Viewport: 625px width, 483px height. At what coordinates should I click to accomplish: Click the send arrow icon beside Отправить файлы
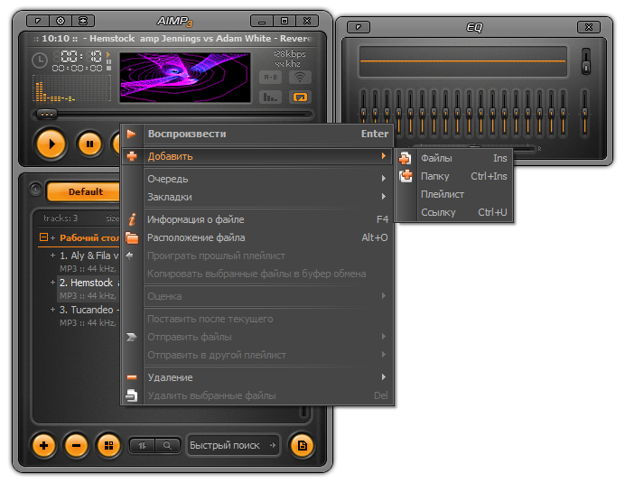point(132,337)
